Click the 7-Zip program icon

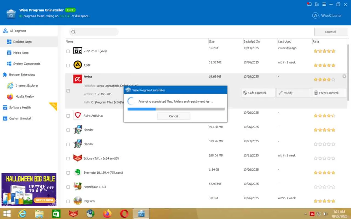pos(78,51)
